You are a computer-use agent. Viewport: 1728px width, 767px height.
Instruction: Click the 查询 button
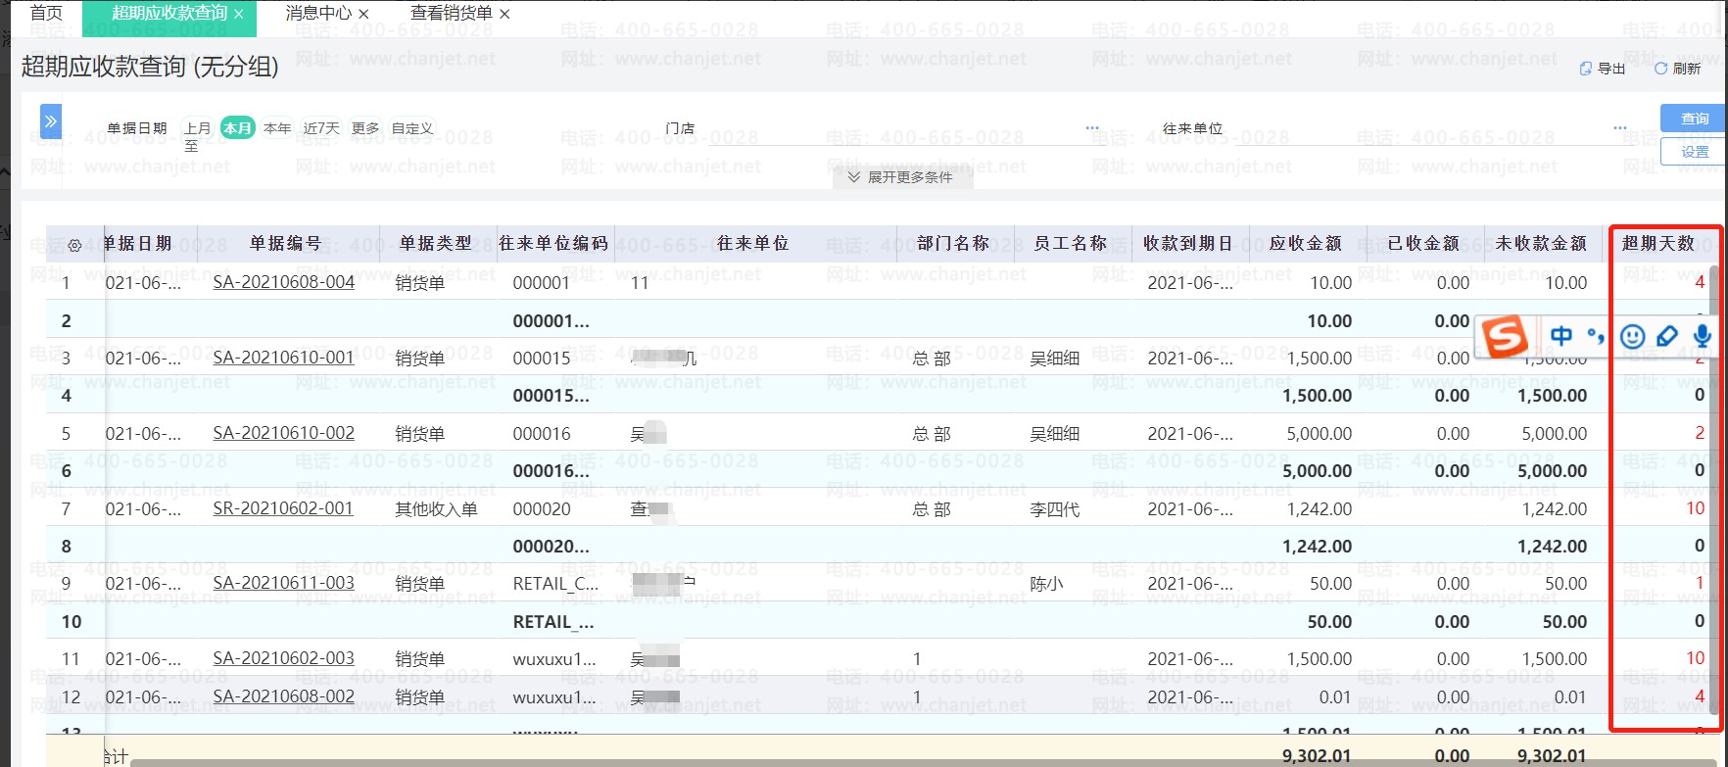coord(1694,119)
